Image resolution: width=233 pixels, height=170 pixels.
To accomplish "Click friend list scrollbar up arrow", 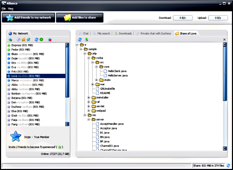I will (x=67, y=45).
